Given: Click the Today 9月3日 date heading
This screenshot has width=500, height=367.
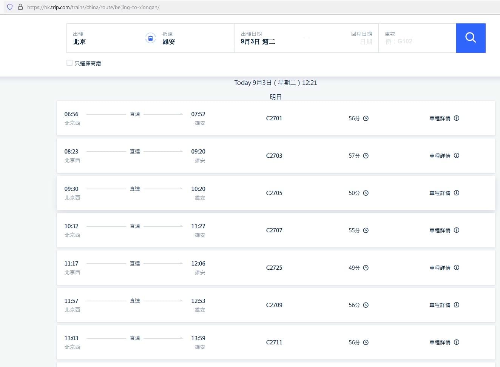Looking at the screenshot, I should (x=276, y=83).
